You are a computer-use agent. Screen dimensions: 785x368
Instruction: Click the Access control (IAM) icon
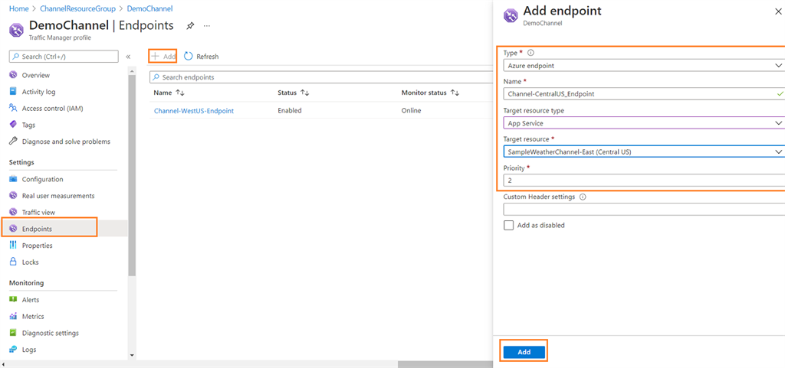(14, 108)
